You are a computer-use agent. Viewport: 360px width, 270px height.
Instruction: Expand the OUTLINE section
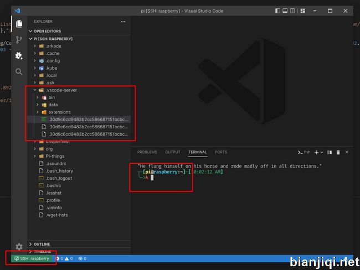pyautogui.click(x=79, y=244)
